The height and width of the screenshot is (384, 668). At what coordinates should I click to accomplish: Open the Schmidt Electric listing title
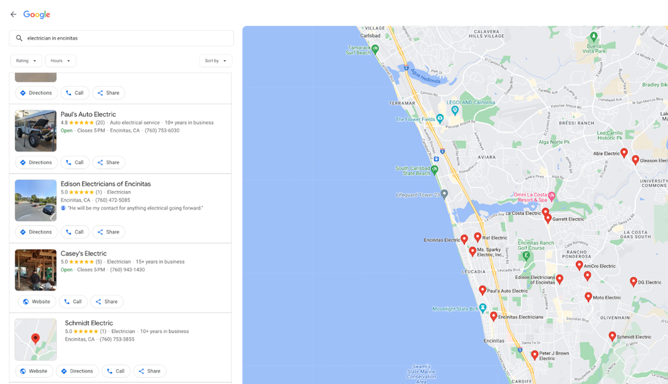[x=89, y=323]
